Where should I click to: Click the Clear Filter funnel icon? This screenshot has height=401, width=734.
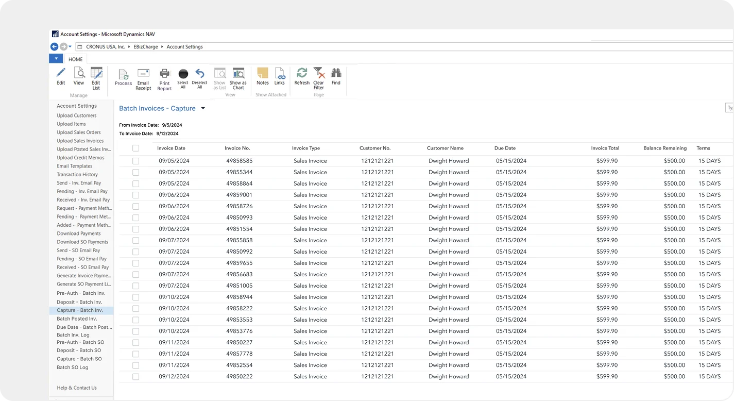(x=319, y=73)
